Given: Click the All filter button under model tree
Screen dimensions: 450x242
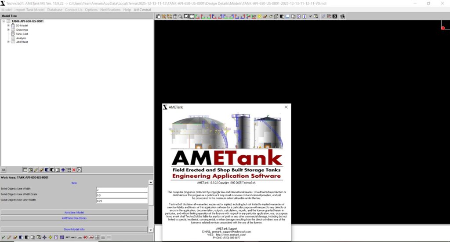Looking at the screenshot, I should (x=4, y=170).
